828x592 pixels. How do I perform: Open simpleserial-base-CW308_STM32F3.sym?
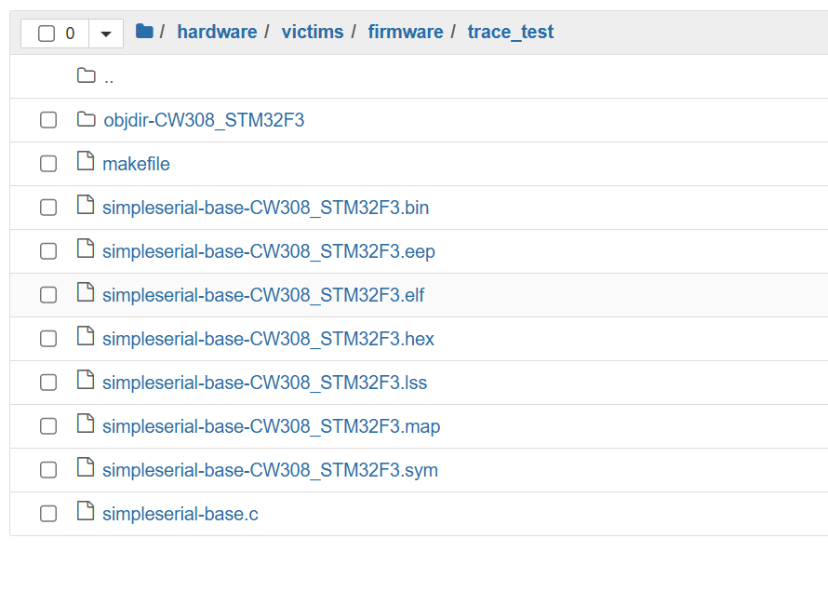pyautogui.click(x=271, y=471)
